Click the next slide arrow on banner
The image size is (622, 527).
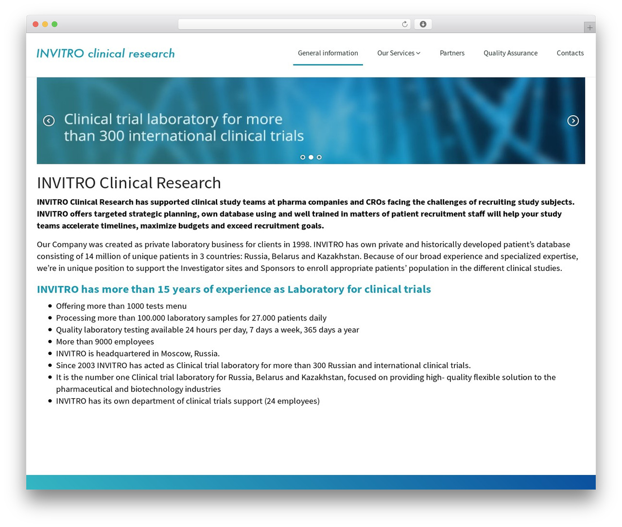[x=573, y=121]
